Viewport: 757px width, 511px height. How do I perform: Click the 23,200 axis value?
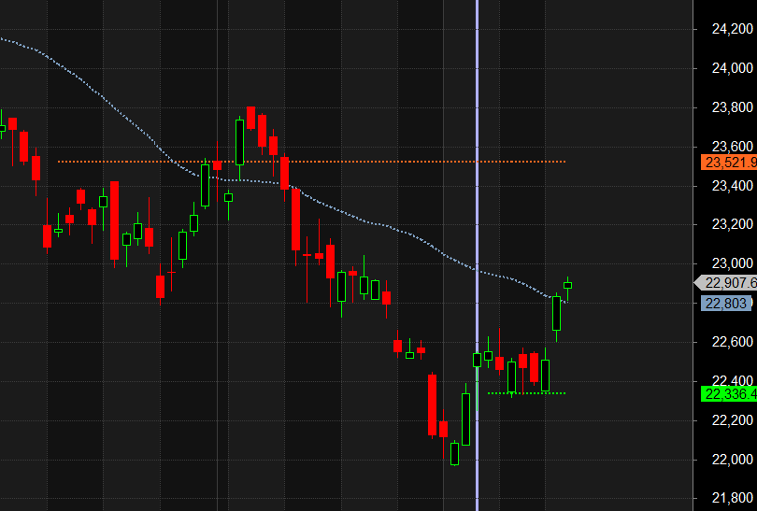[733, 224]
